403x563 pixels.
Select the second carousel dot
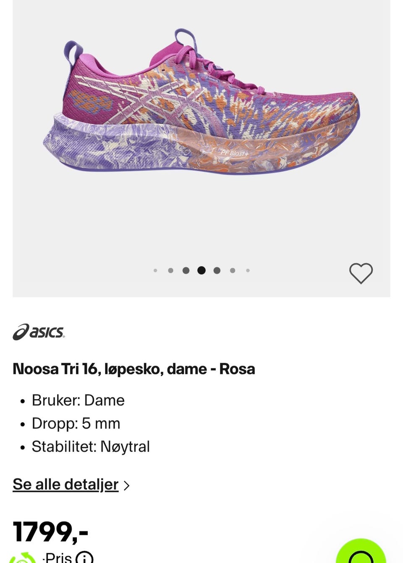[x=170, y=271]
